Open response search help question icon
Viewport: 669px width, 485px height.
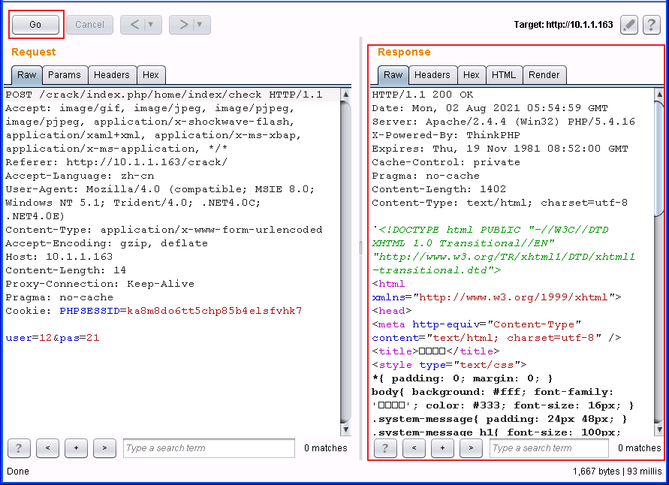click(385, 448)
